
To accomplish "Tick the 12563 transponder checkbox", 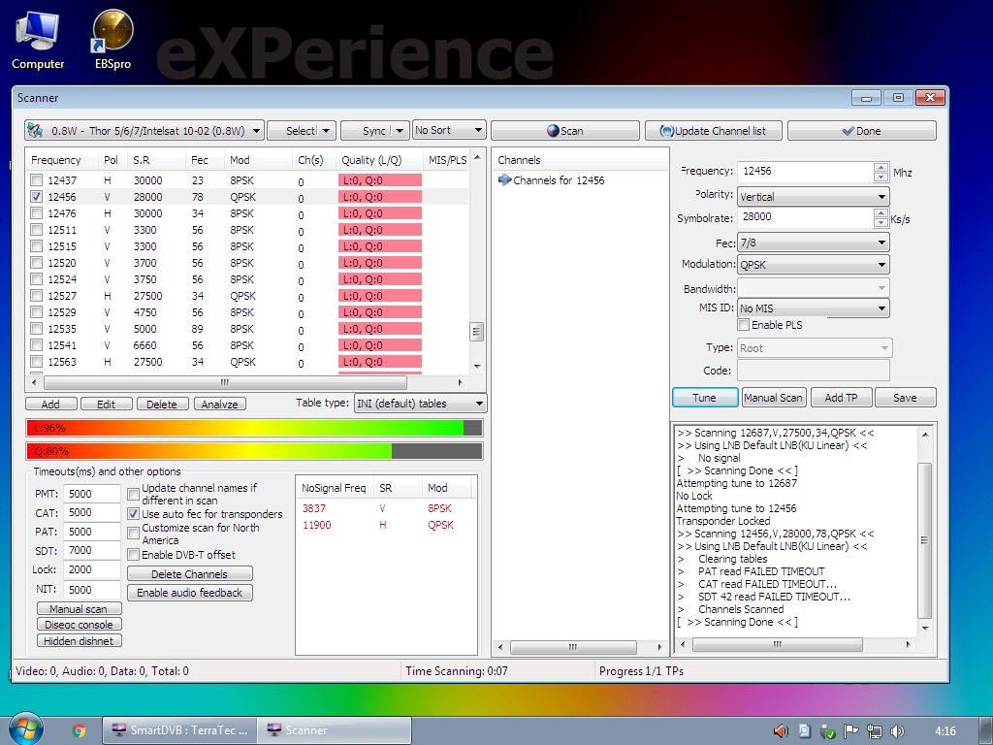I will click(37, 361).
